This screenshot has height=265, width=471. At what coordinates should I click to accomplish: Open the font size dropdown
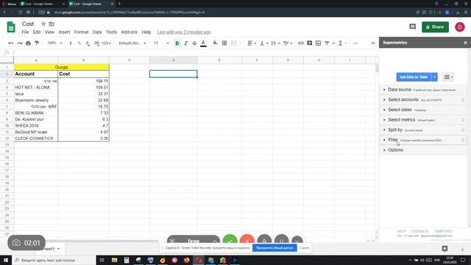(x=161, y=43)
